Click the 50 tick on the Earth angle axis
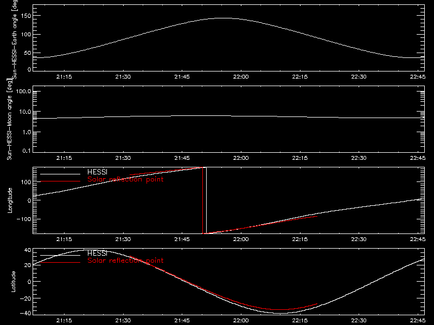Image resolution: width=434 pixels, height=325 pixels. coord(28,53)
